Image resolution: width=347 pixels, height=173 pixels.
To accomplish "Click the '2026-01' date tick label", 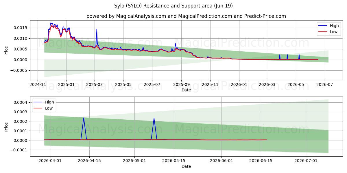I will (x=239, y=85).
